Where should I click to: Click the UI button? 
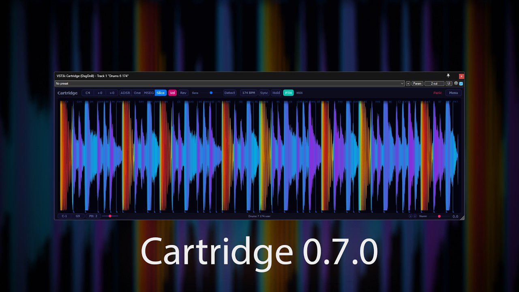(x=449, y=84)
